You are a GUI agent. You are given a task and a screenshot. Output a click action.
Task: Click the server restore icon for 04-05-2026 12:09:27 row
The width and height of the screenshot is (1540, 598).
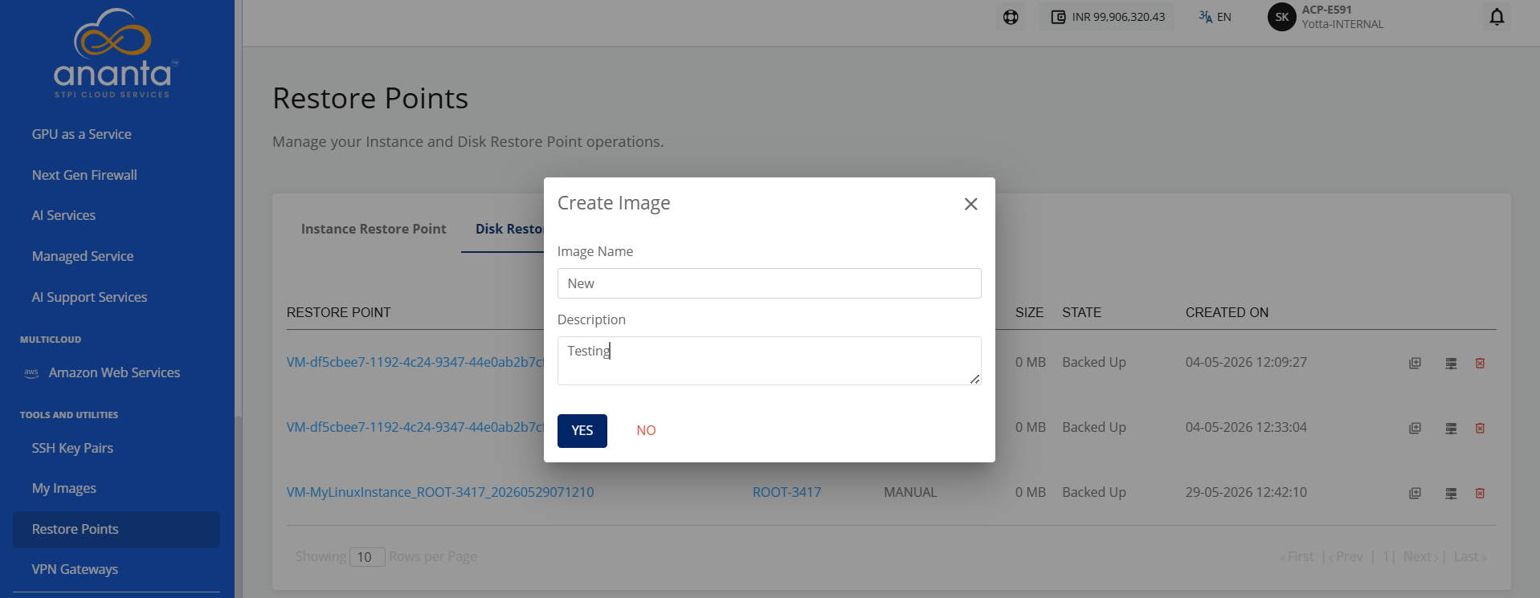[x=1451, y=364]
